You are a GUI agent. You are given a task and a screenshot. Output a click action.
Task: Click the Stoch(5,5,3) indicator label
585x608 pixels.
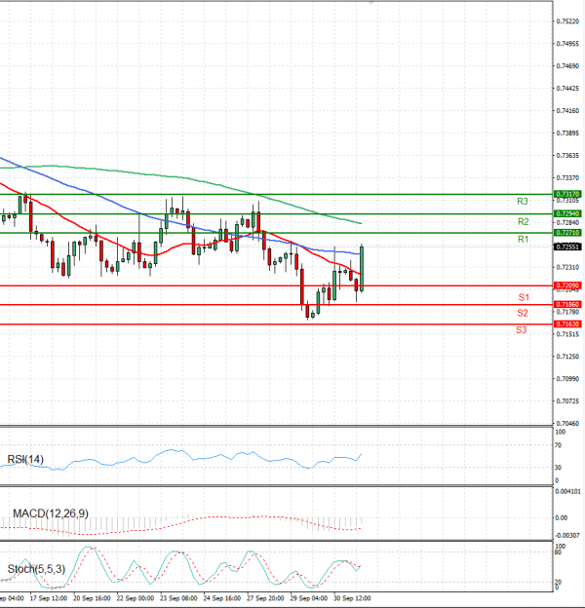tap(36, 569)
